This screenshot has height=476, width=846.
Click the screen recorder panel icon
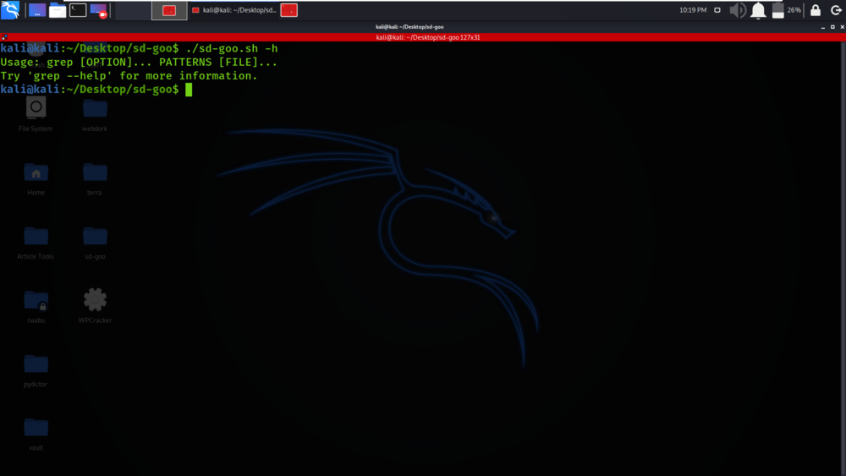tap(99, 10)
